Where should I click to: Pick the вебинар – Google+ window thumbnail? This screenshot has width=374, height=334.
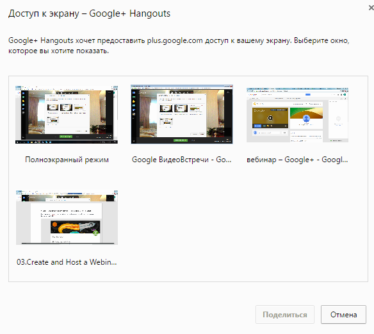297,115
